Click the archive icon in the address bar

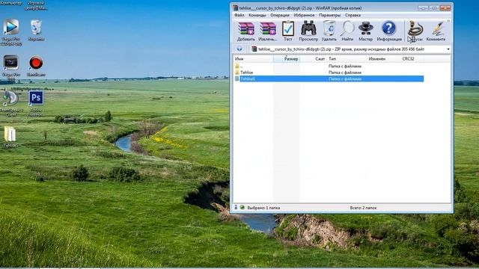[x=254, y=49]
